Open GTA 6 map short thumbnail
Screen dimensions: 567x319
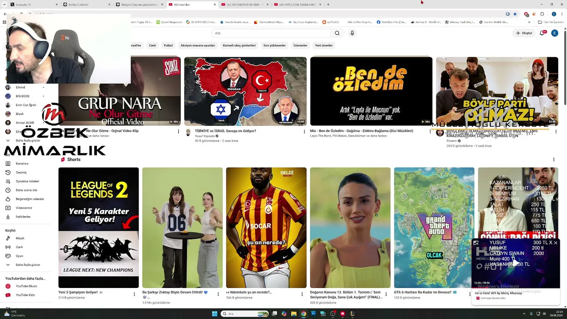434,228
